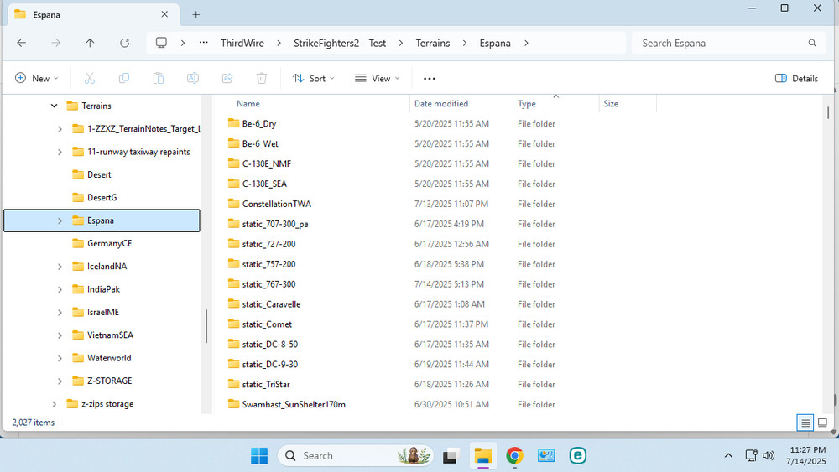Viewport: 839px width, 472px height.
Task: Open the New dropdown menu
Action: click(x=36, y=79)
